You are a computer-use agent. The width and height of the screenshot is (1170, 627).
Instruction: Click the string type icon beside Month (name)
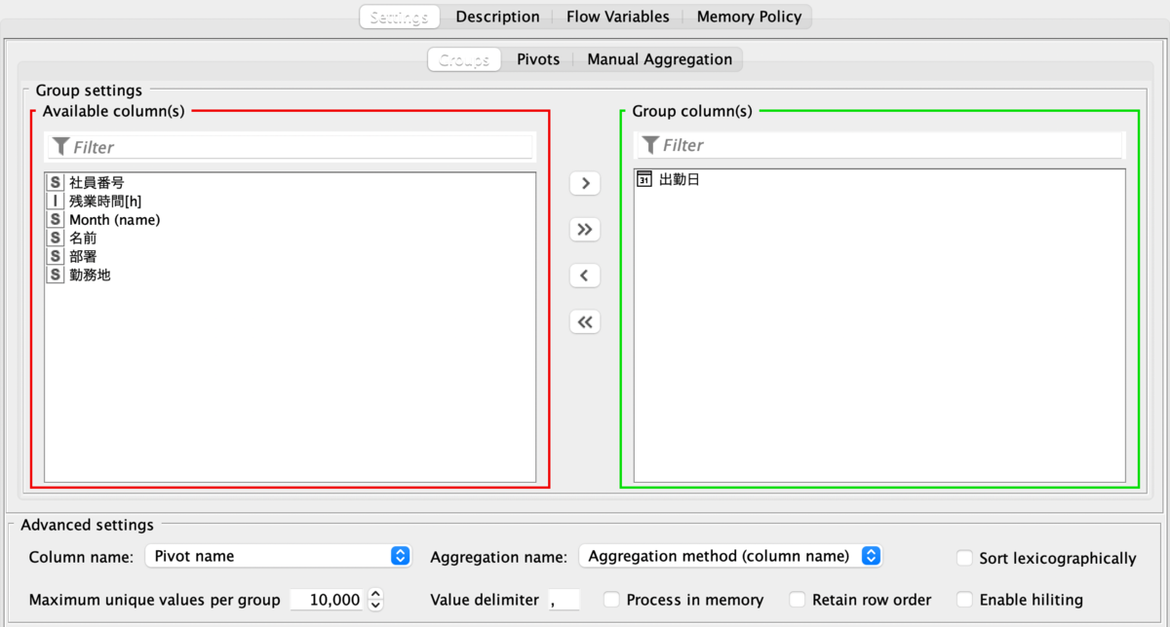(x=56, y=219)
